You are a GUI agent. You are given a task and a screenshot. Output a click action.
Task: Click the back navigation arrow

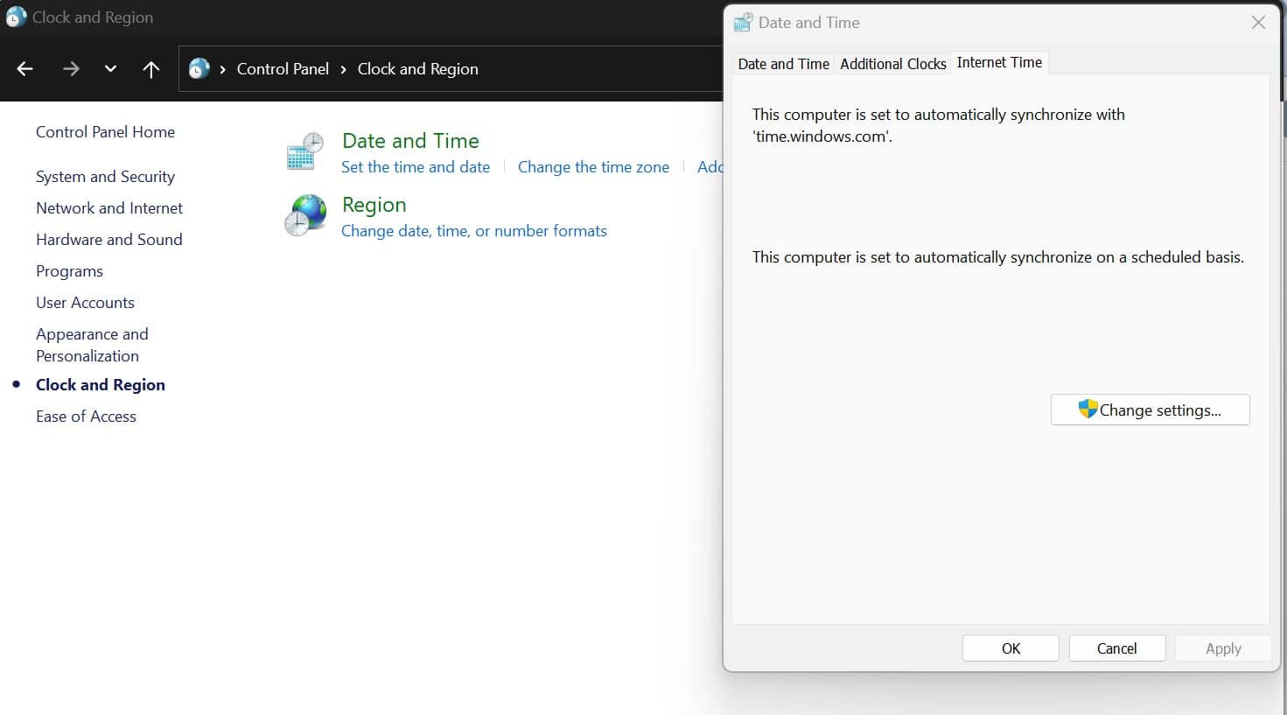[24, 68]
